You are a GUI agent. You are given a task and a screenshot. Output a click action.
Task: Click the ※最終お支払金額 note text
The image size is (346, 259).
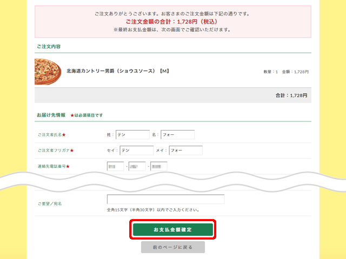(x=172, y=30)
